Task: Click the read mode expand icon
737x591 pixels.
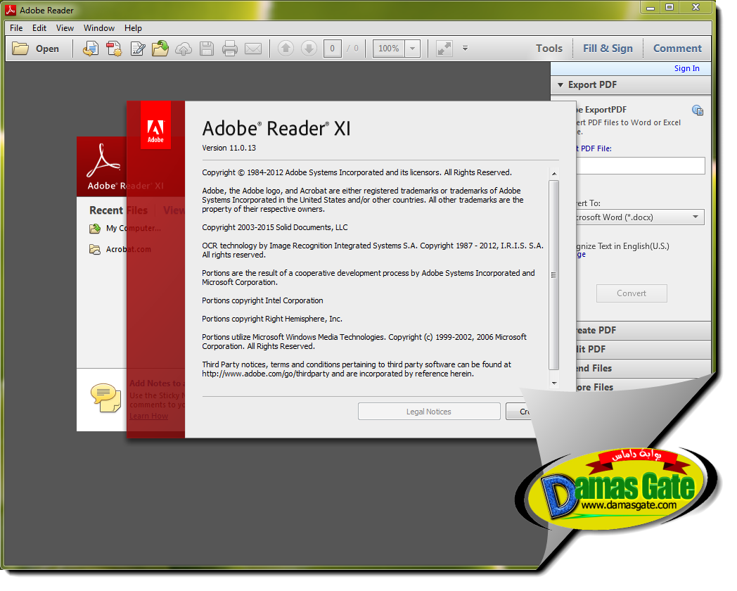Action: coord(444,49)
